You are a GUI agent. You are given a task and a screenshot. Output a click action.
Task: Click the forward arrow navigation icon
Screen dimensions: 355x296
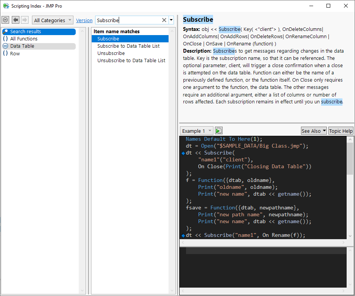point(25,20)
